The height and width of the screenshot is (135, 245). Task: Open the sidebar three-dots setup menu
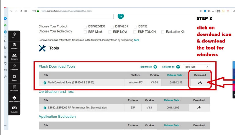point(5,126)
